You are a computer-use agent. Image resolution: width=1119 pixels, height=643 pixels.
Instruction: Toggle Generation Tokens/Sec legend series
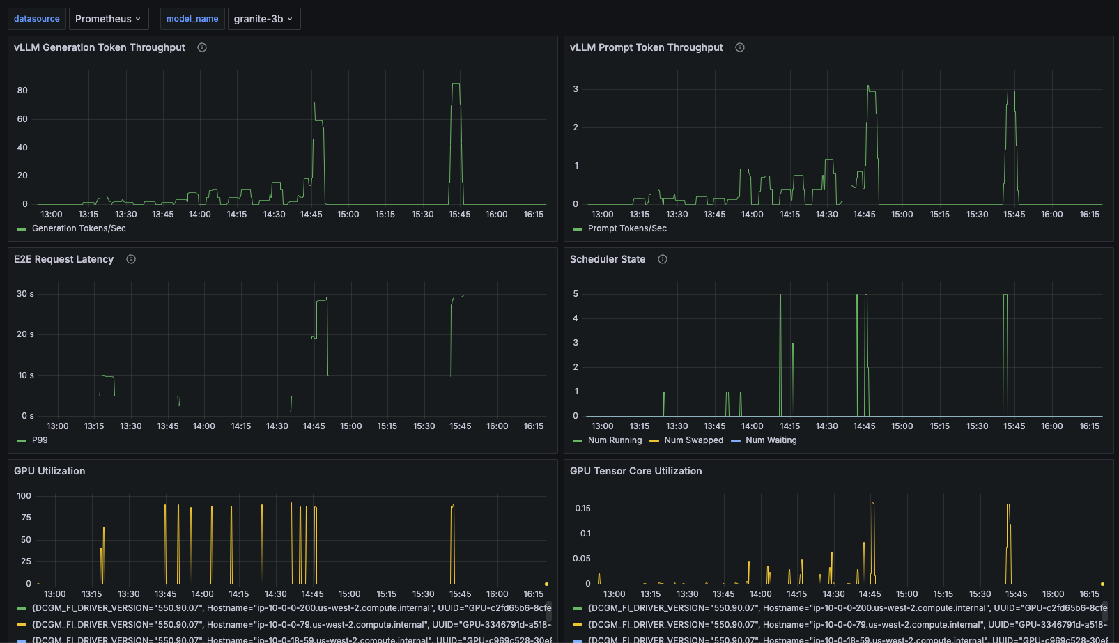coord(79,228)
